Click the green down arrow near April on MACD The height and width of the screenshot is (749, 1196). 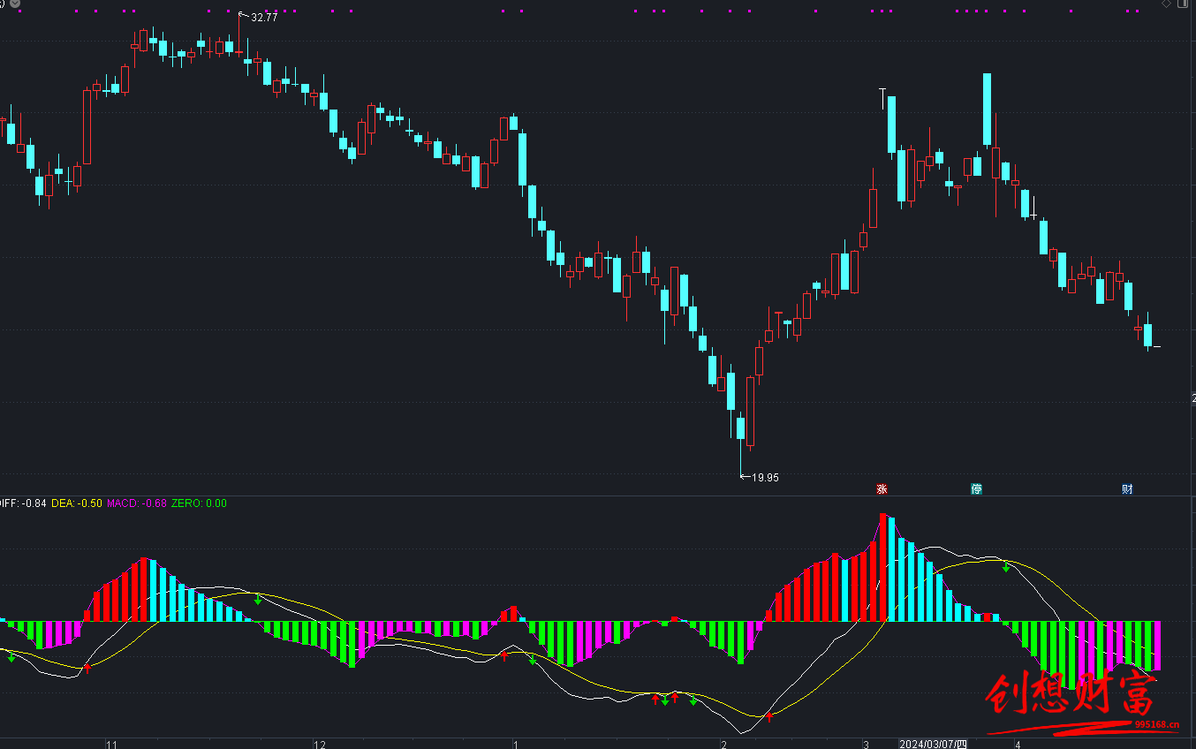[x=1006, y=567]
